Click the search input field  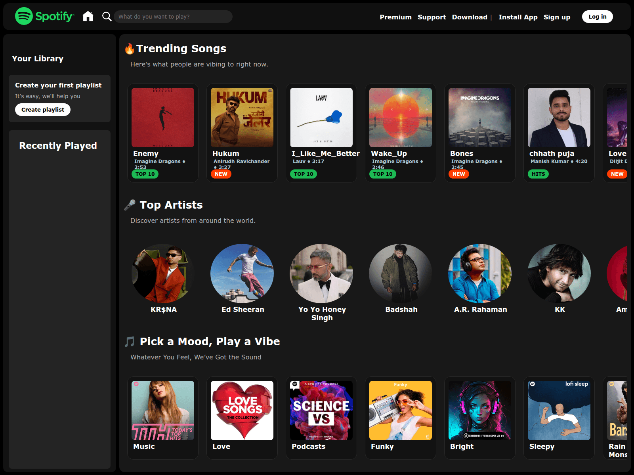point(173,17)
